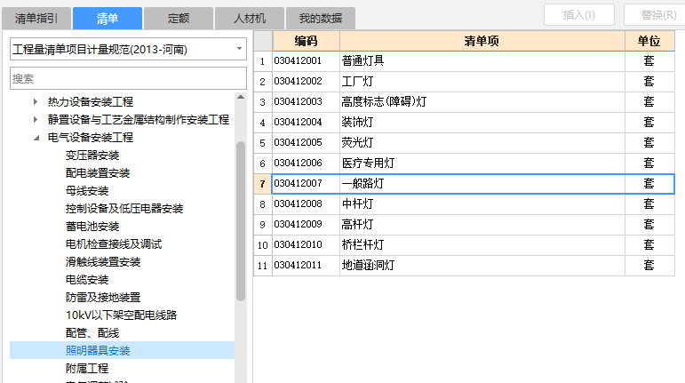Select 母线安装 in the tree

tap(87, 191)
